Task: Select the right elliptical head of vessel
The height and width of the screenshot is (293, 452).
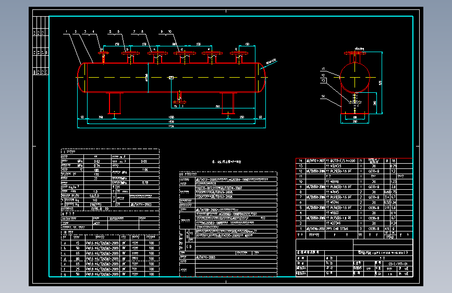Action: tap(261, 77)
